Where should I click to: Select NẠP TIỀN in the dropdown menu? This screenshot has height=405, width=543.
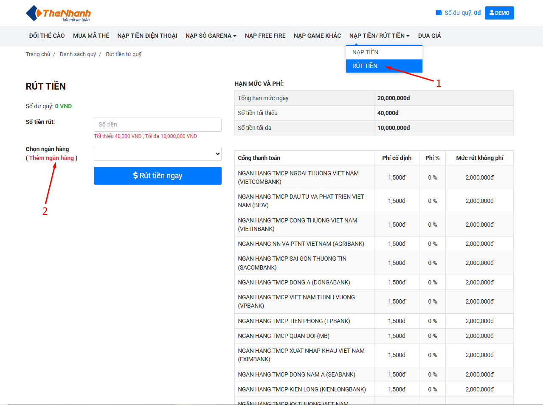(384, 52)
